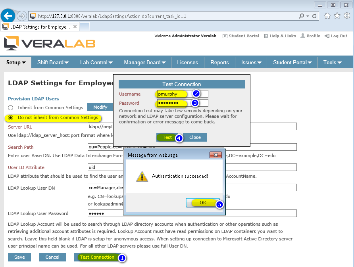Image resolution: width=354 pixels, height=267 pixels.
Task: Click OK in the message dialog
Action: tap(203, 203)
